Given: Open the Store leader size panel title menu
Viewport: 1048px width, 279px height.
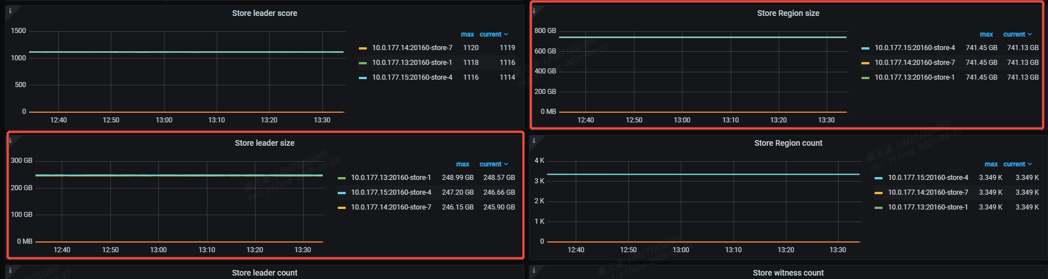Looking at the screenshot, I should (264, 143).
